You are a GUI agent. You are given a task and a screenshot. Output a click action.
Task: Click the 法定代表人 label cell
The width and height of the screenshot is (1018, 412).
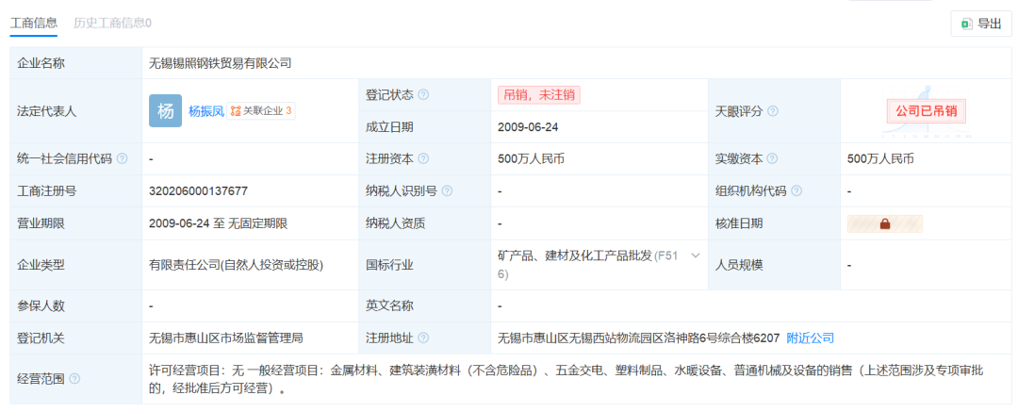(x=76, y=111)
